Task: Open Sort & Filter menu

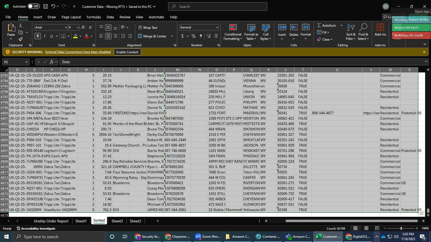Action: click(x=351, y=32)
